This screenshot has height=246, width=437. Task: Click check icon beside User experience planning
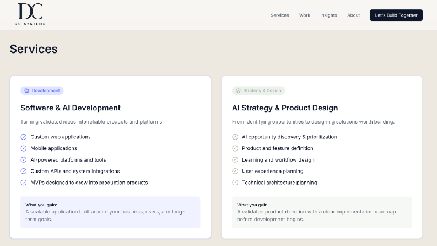[235, 171]
